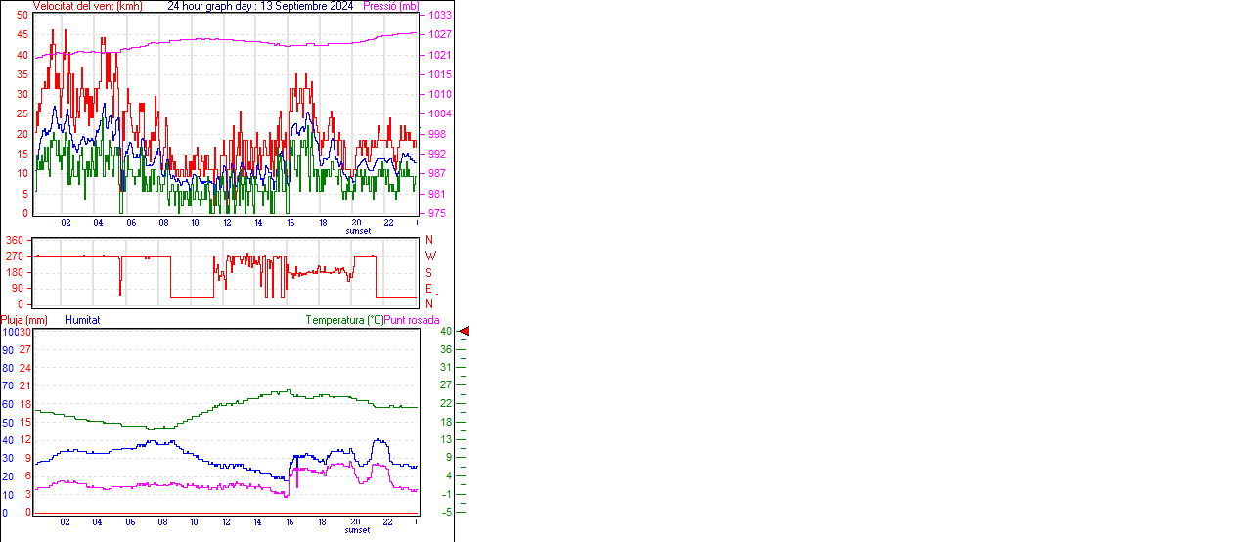Click hour 12 on the wind graph axis

point(227,223)
